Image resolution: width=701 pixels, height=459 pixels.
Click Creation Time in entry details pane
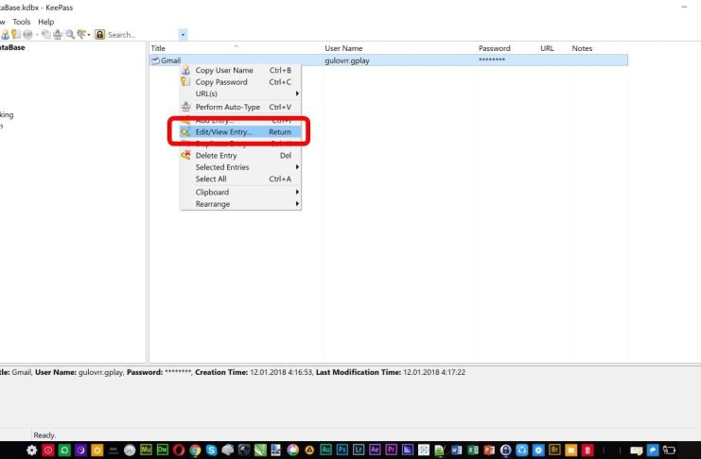(221, 372)
